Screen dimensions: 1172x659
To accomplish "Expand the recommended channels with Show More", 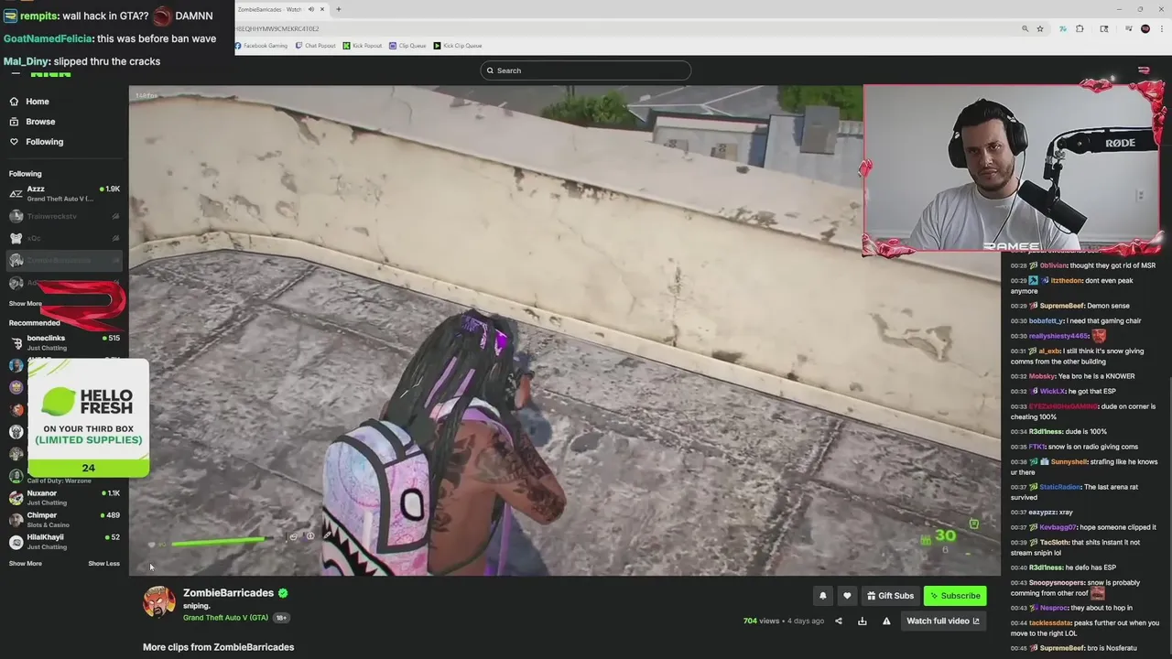I will pos(25,564).
